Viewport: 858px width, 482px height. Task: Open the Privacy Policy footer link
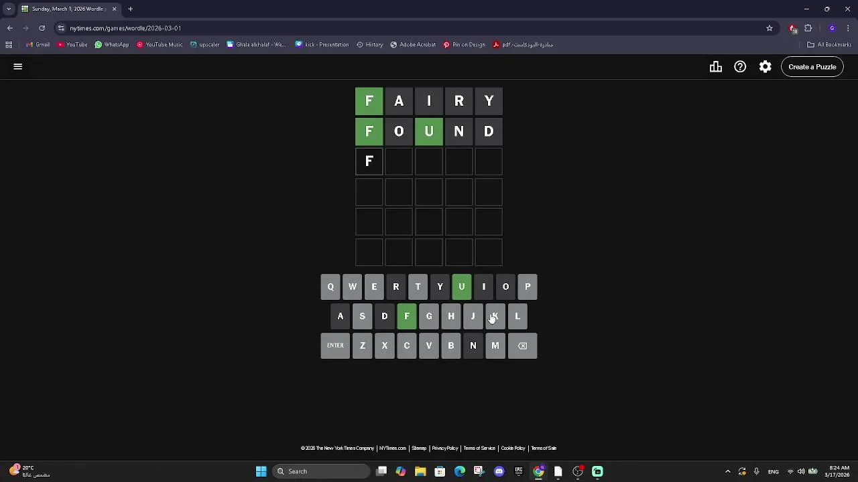(x=444, y=449)
